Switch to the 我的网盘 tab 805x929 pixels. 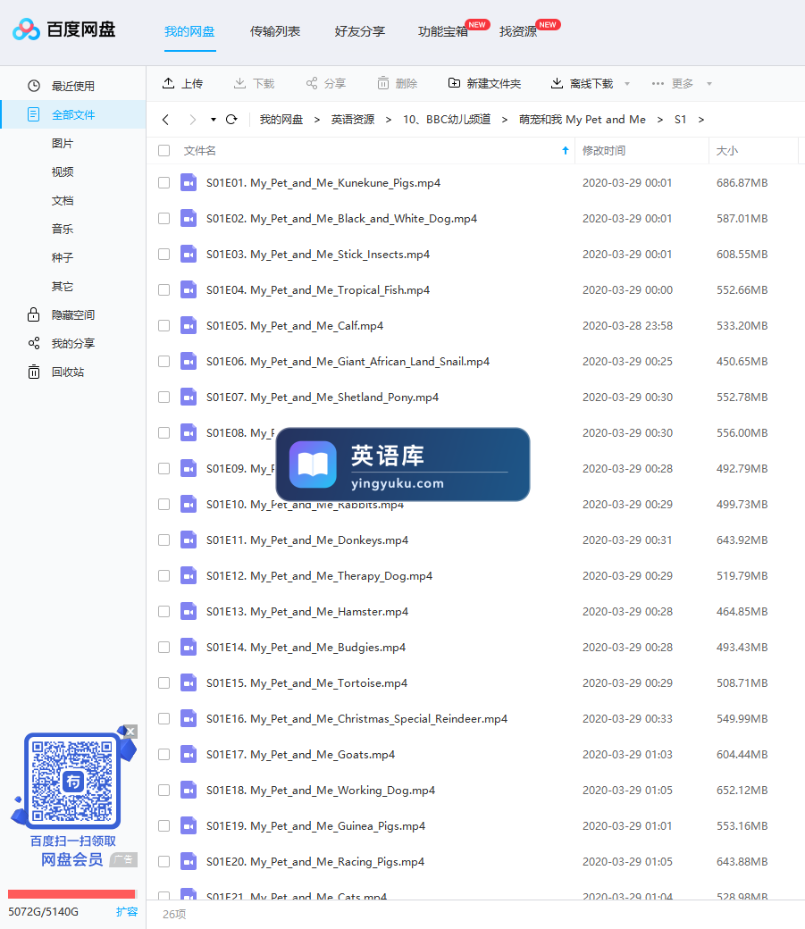click(x=189, y=31)
